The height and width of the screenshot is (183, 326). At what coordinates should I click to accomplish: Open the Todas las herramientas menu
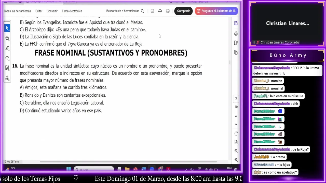tap(17, 11)
